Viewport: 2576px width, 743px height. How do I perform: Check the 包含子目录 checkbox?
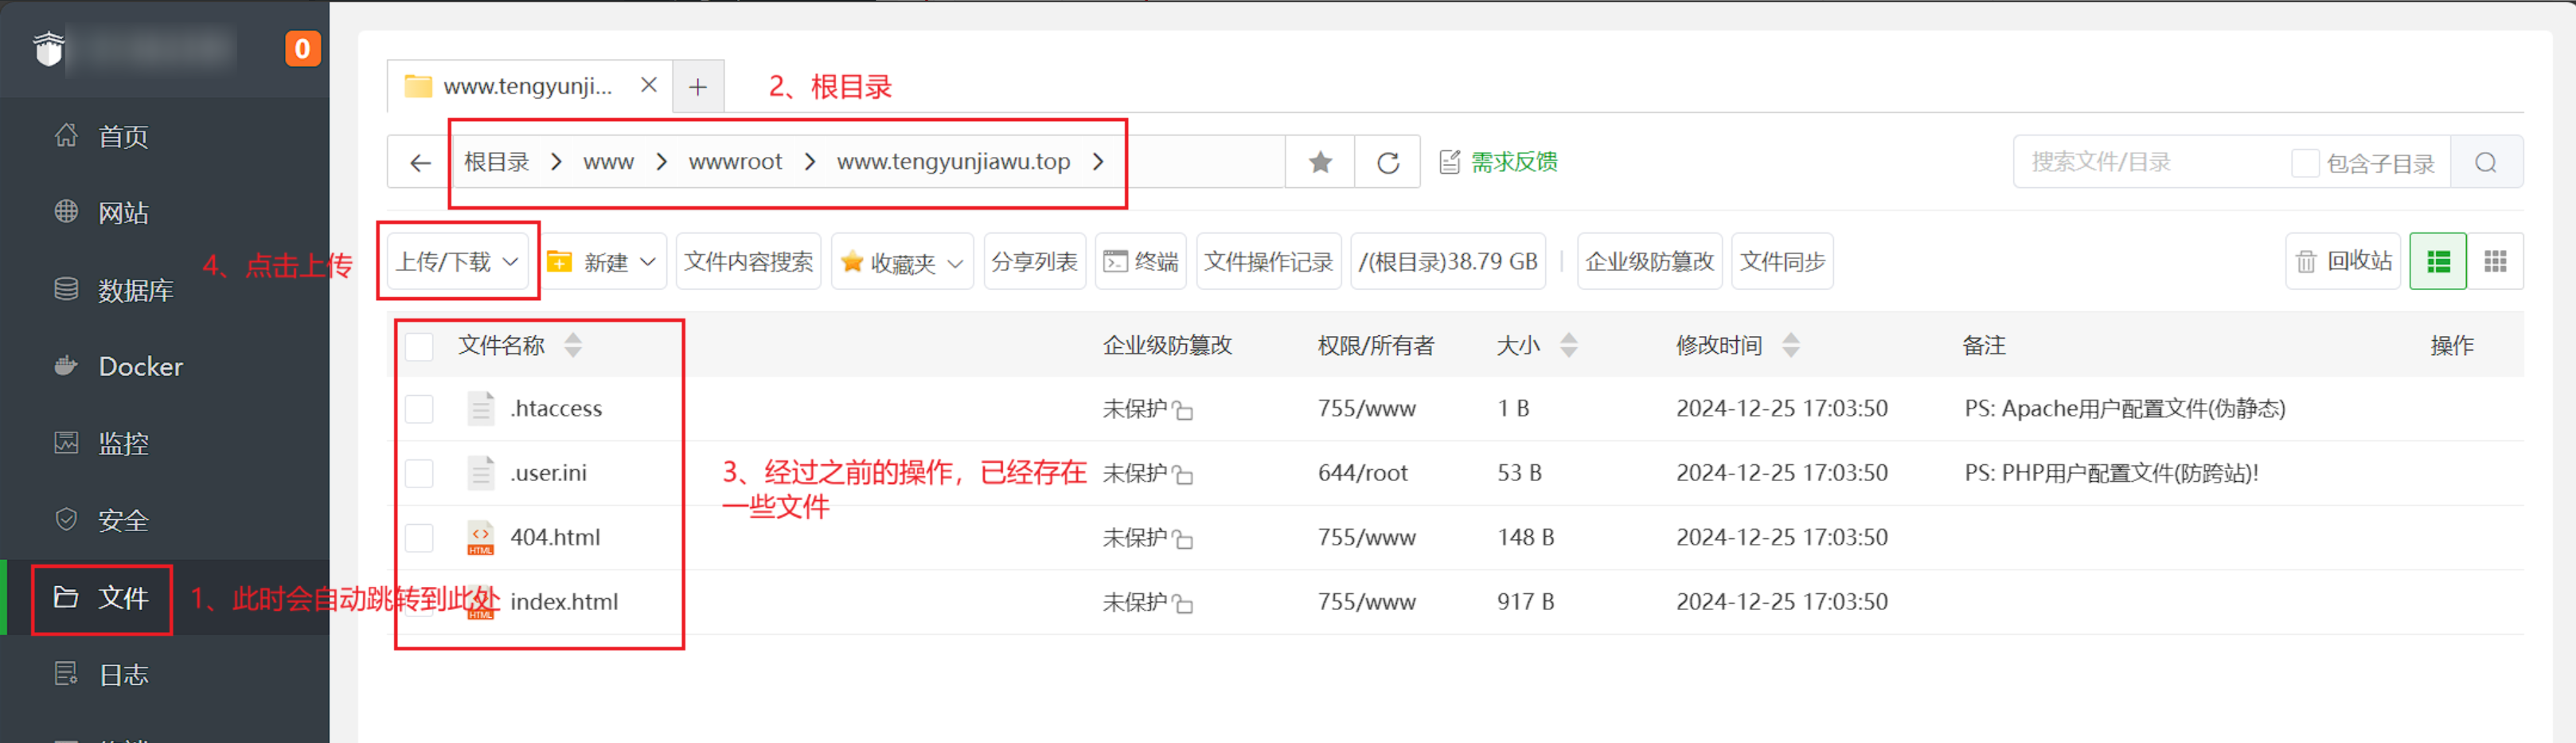2305,163
